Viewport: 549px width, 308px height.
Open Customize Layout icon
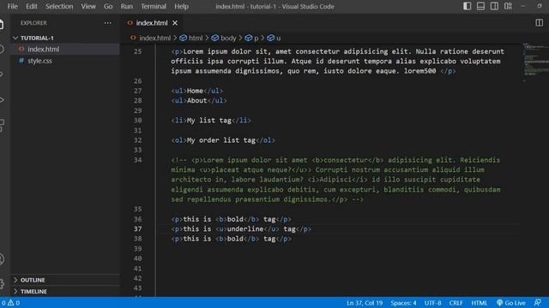tap(508, 6)
